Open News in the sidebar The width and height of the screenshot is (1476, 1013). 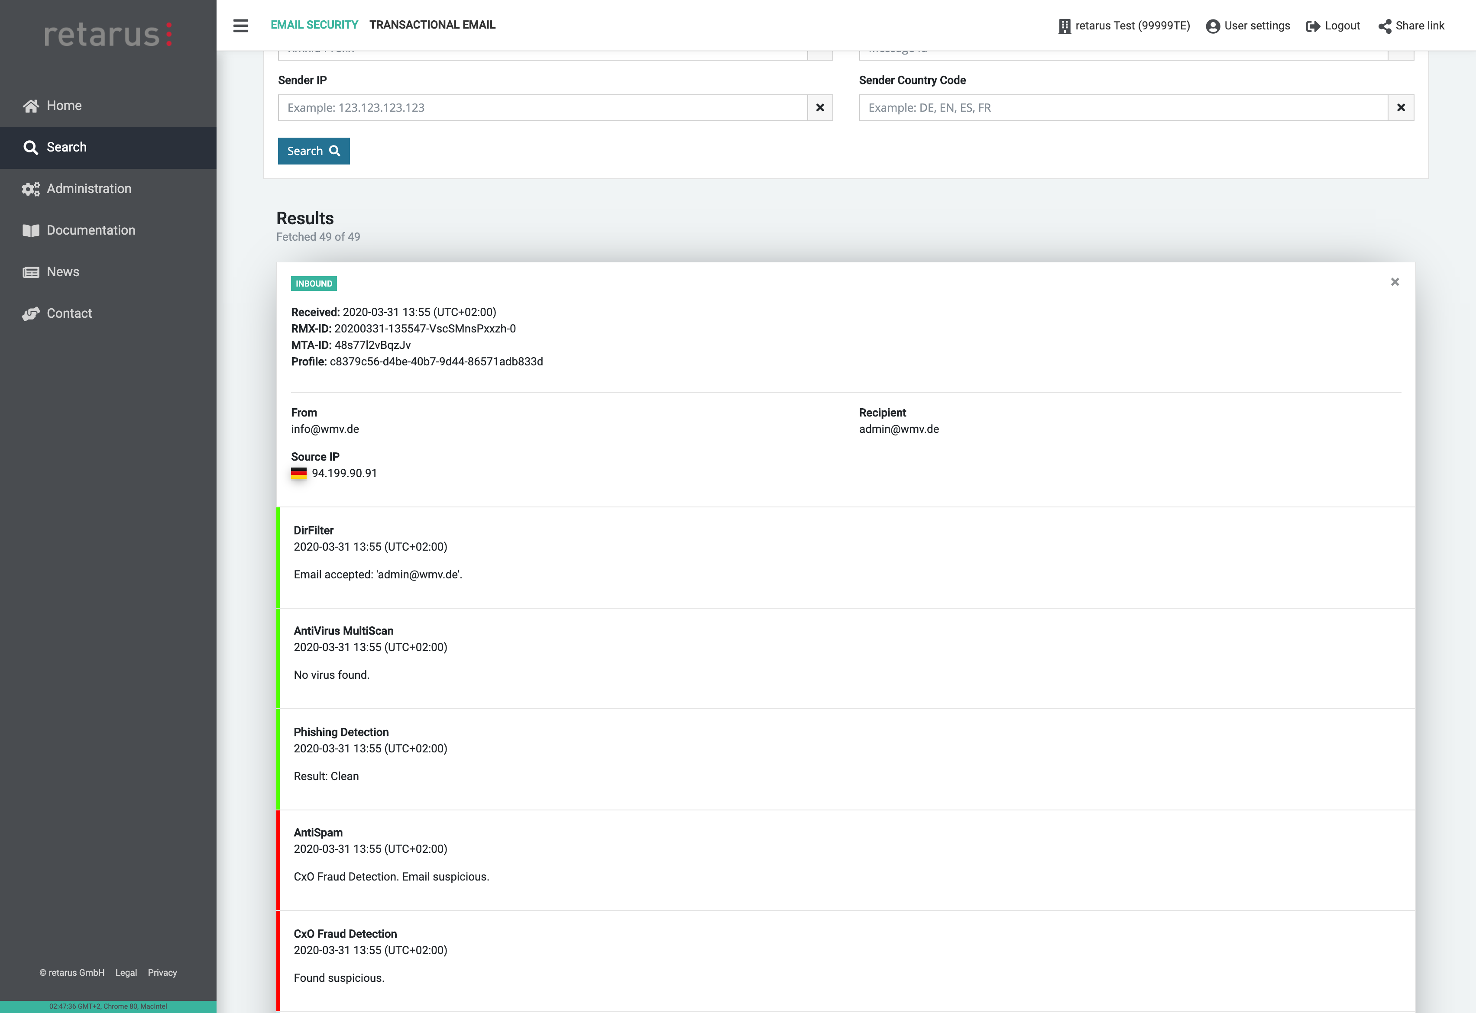[108, 272]
